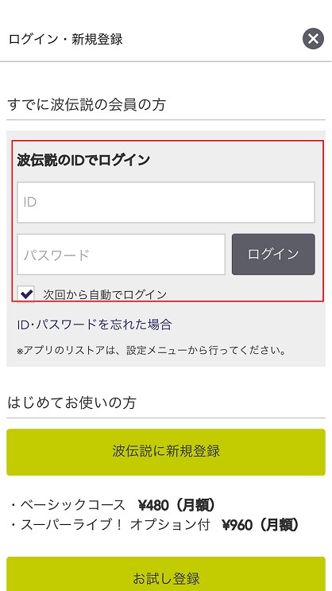Click the 波伝説のIDでログイン heading
The width and height of the screenshot is (332, 591).
coord(83,160)
